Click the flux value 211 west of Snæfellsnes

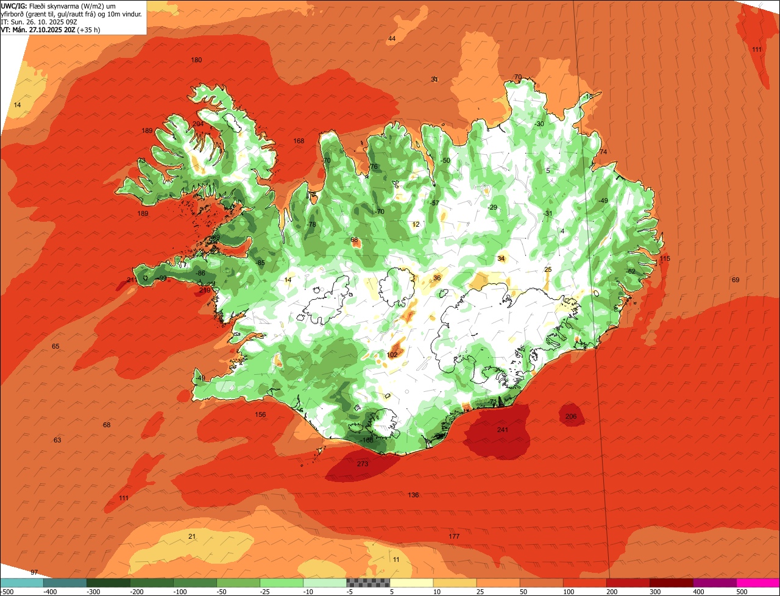point(132,280)
